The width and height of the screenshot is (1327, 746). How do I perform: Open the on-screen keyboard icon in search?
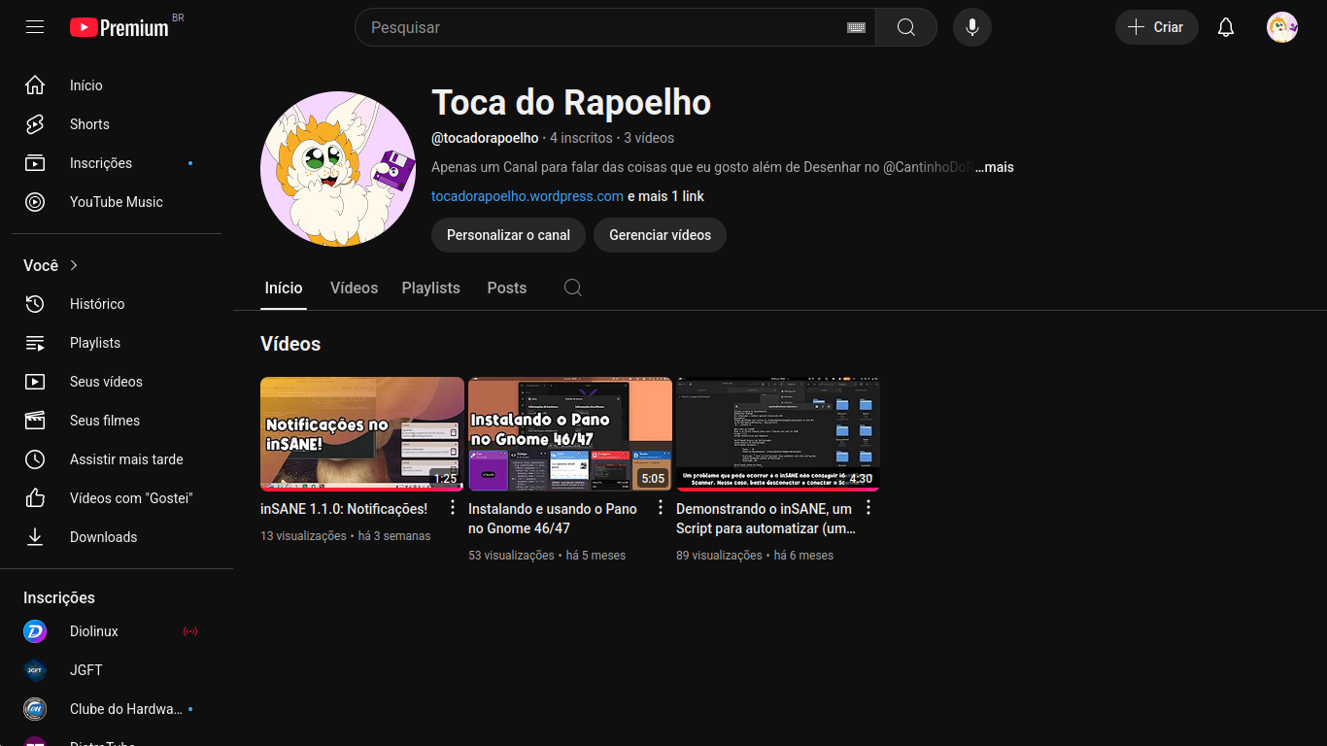(856, 28)
